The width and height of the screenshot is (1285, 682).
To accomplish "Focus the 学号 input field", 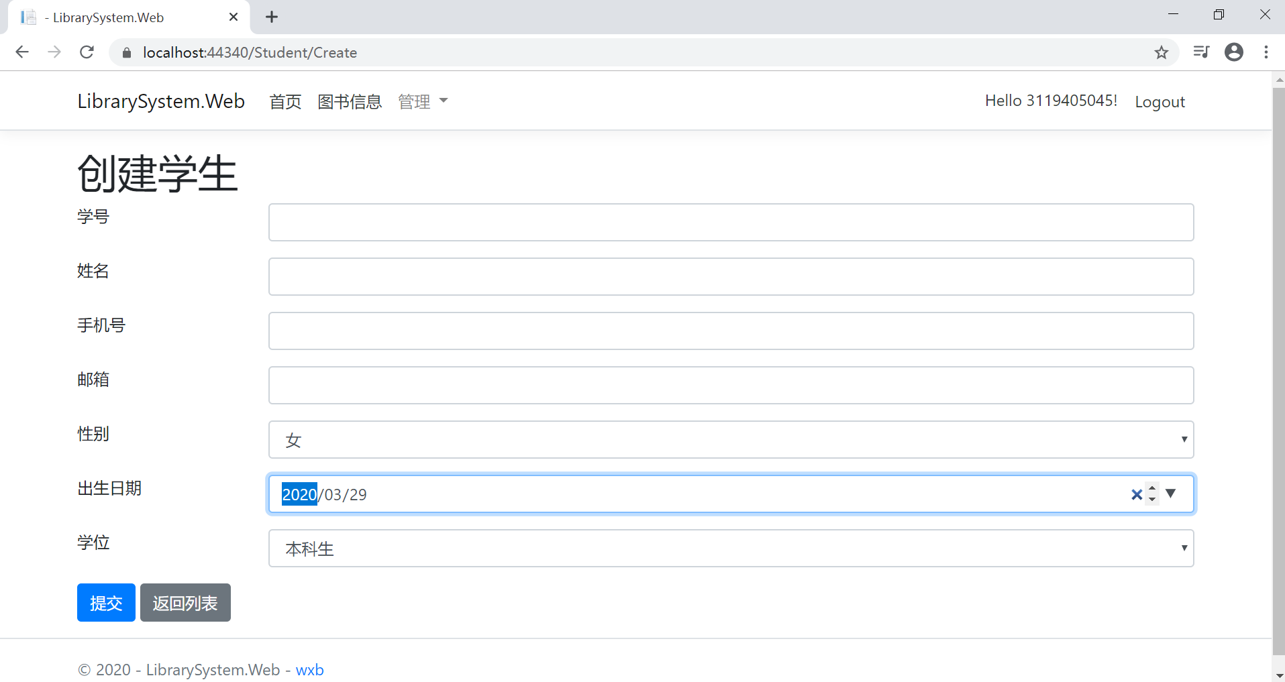I will pyautogui.click(x=731, y=222).
